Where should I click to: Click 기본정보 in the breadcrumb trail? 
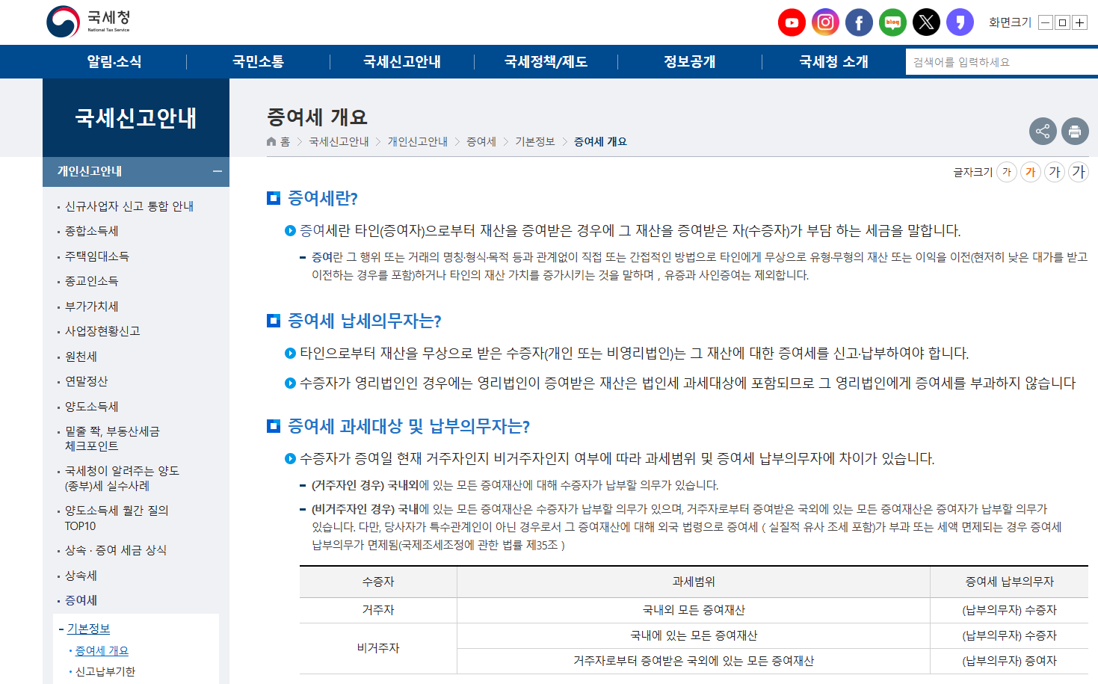pyautogui.click(x=535, y=141)
